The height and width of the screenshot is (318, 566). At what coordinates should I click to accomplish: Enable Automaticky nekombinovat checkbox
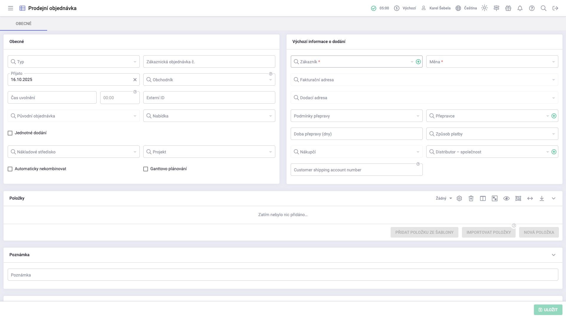[10, 169]
